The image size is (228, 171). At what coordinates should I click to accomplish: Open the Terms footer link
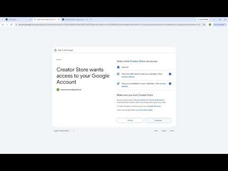(x=172, y=131)
